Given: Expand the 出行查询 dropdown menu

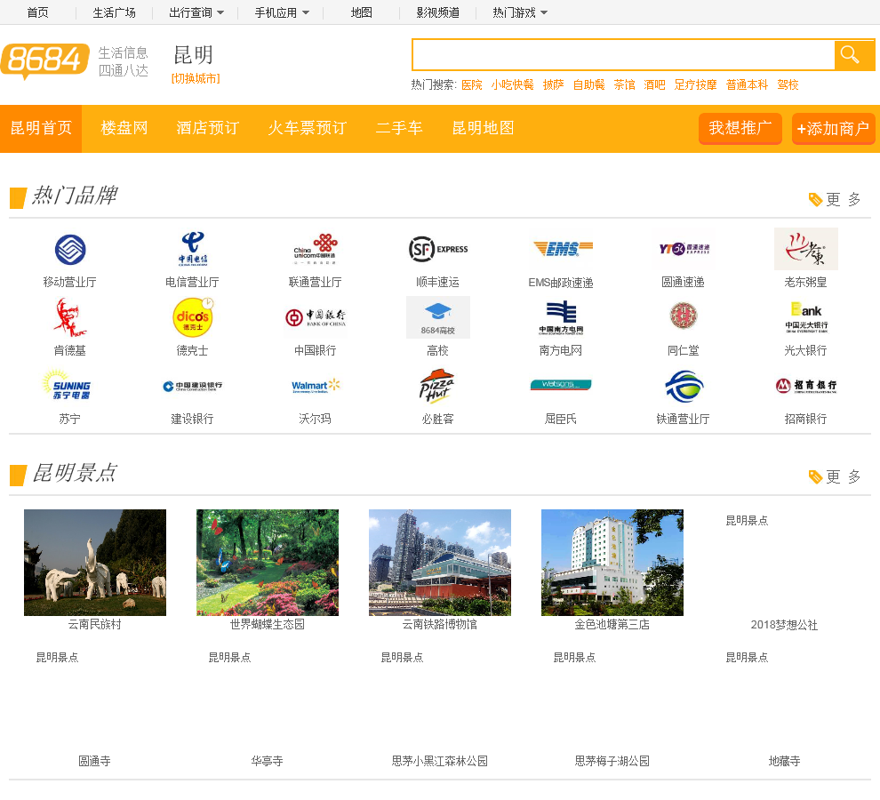Looking at the screenshot, I should click(x=196, y=12).
